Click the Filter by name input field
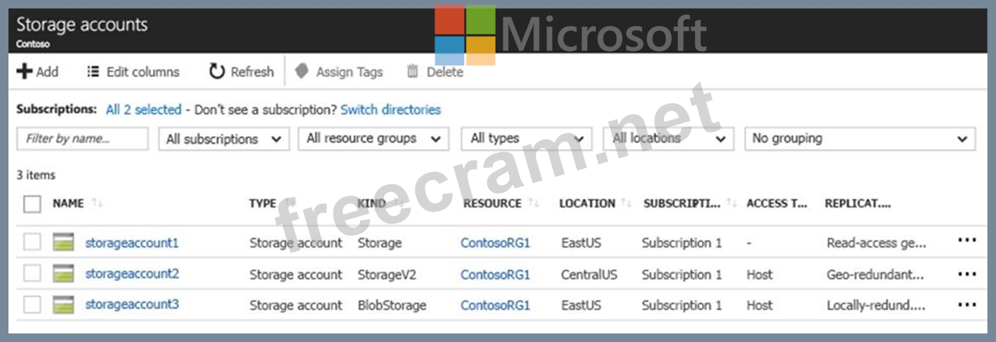The height and width of the screenshot is (342, 996). tap(83, 139)
